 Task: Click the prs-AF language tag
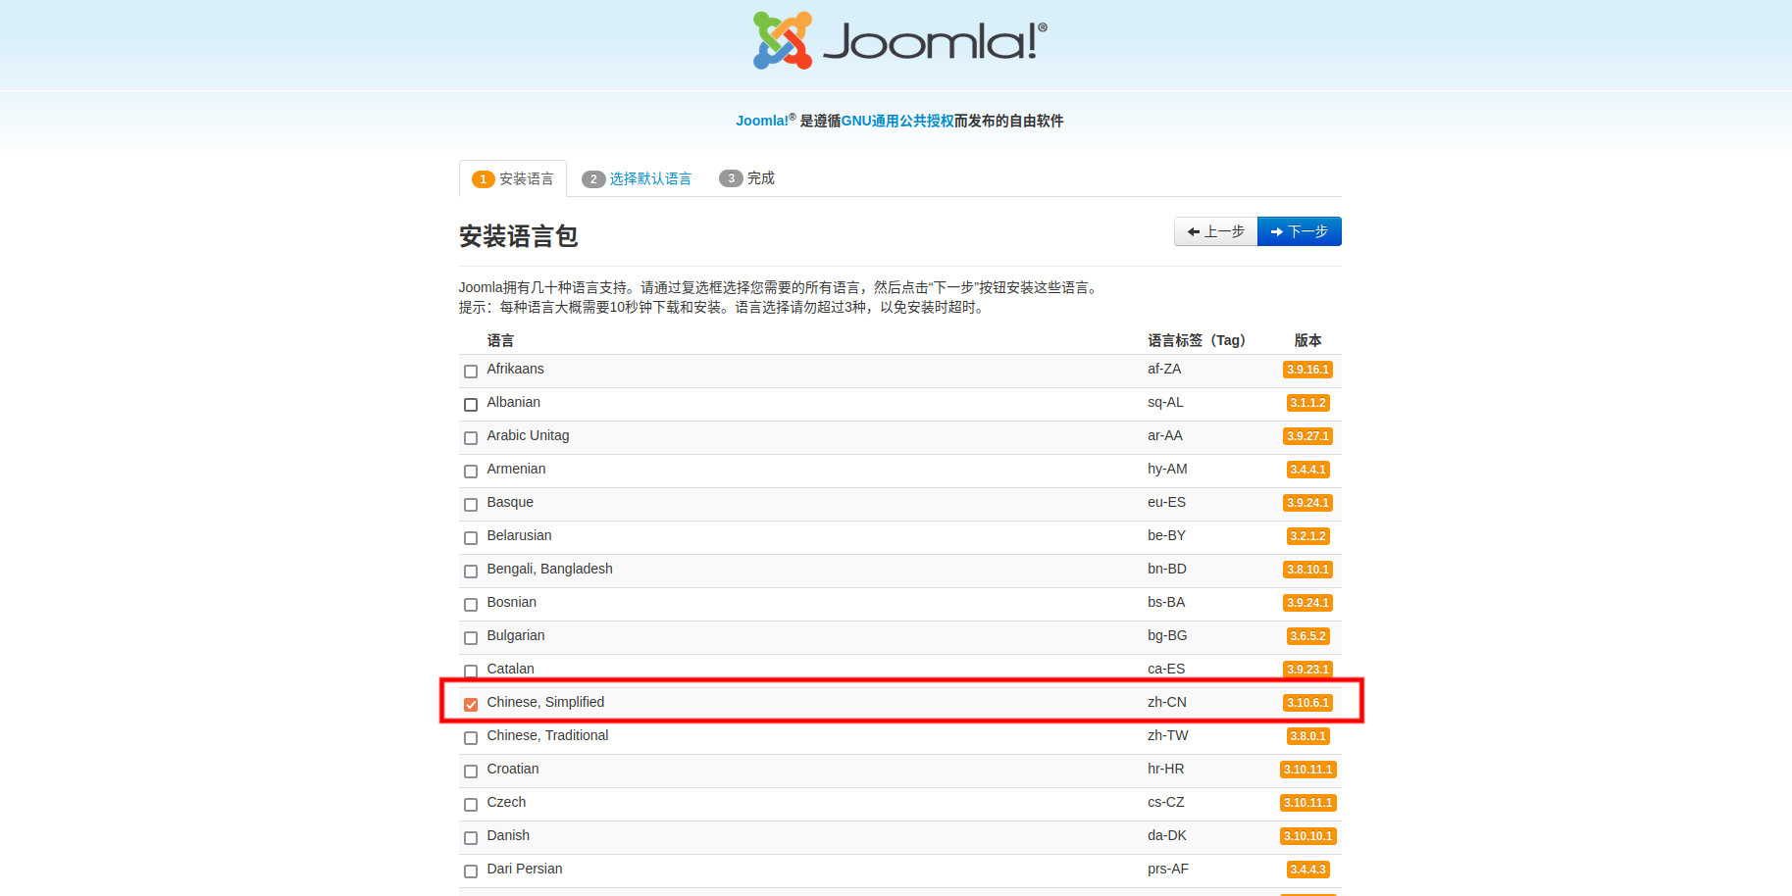pos(1168,869)
